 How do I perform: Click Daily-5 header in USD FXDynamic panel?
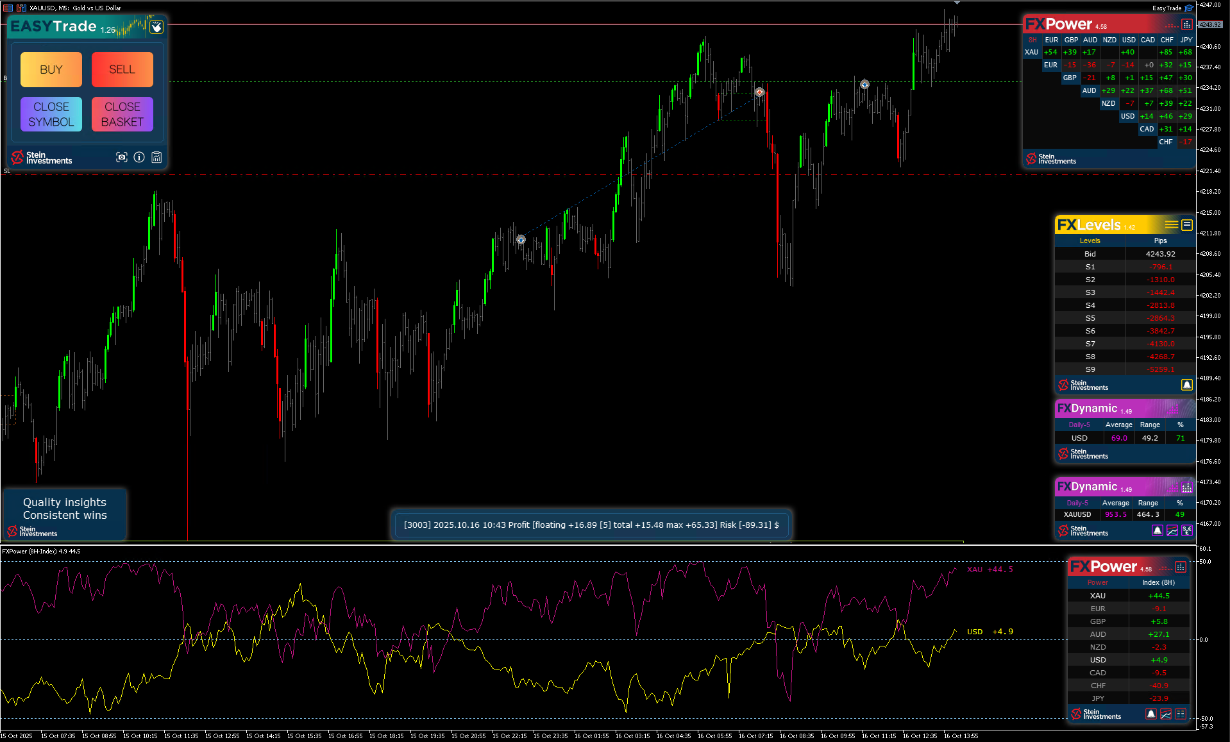click(x=1079, y=425)
